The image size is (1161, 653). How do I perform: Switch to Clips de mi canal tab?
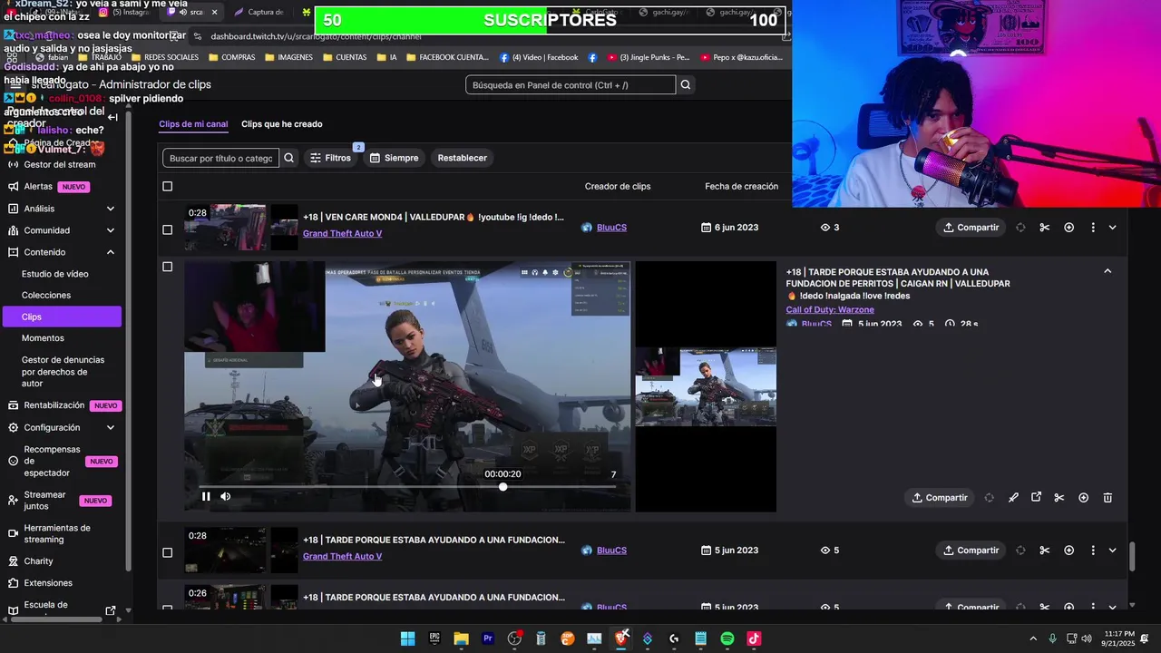click(193, 124)
